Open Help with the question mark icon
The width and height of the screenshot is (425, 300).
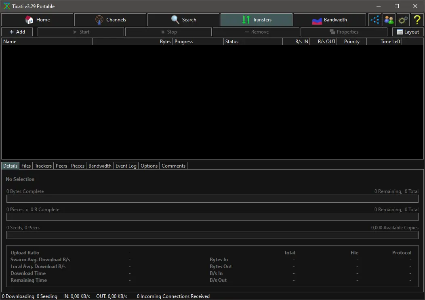pos(417,20)
